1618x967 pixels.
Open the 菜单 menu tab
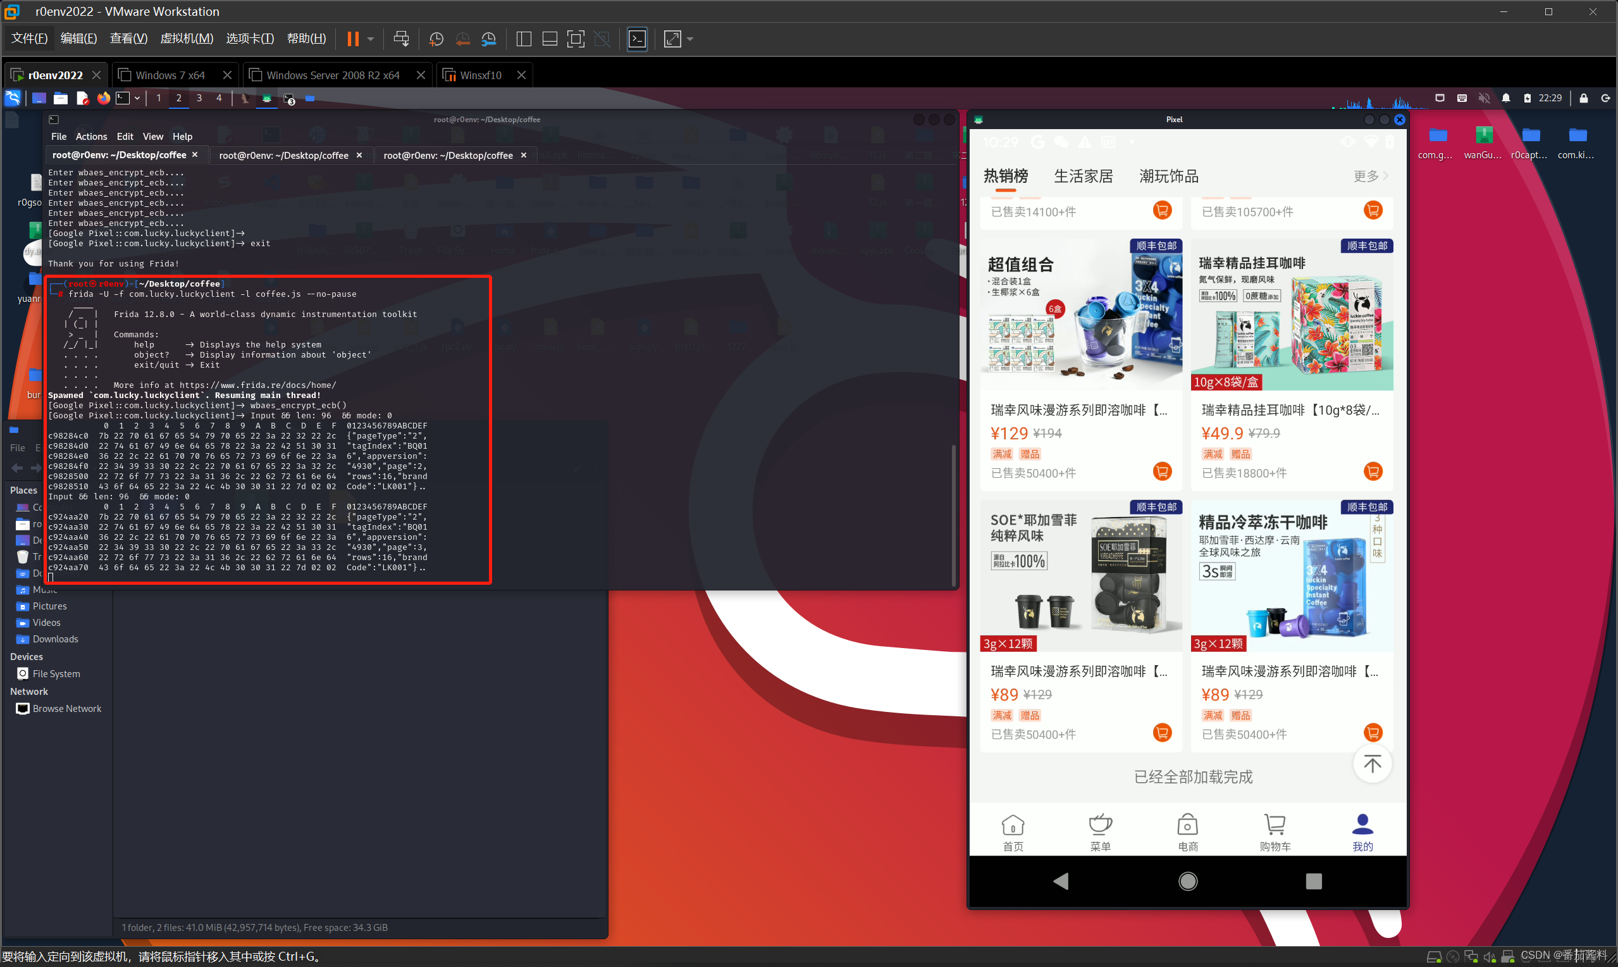click(1101, 832)
